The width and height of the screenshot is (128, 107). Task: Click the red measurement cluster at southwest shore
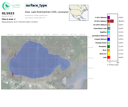(x=13, y=75)
